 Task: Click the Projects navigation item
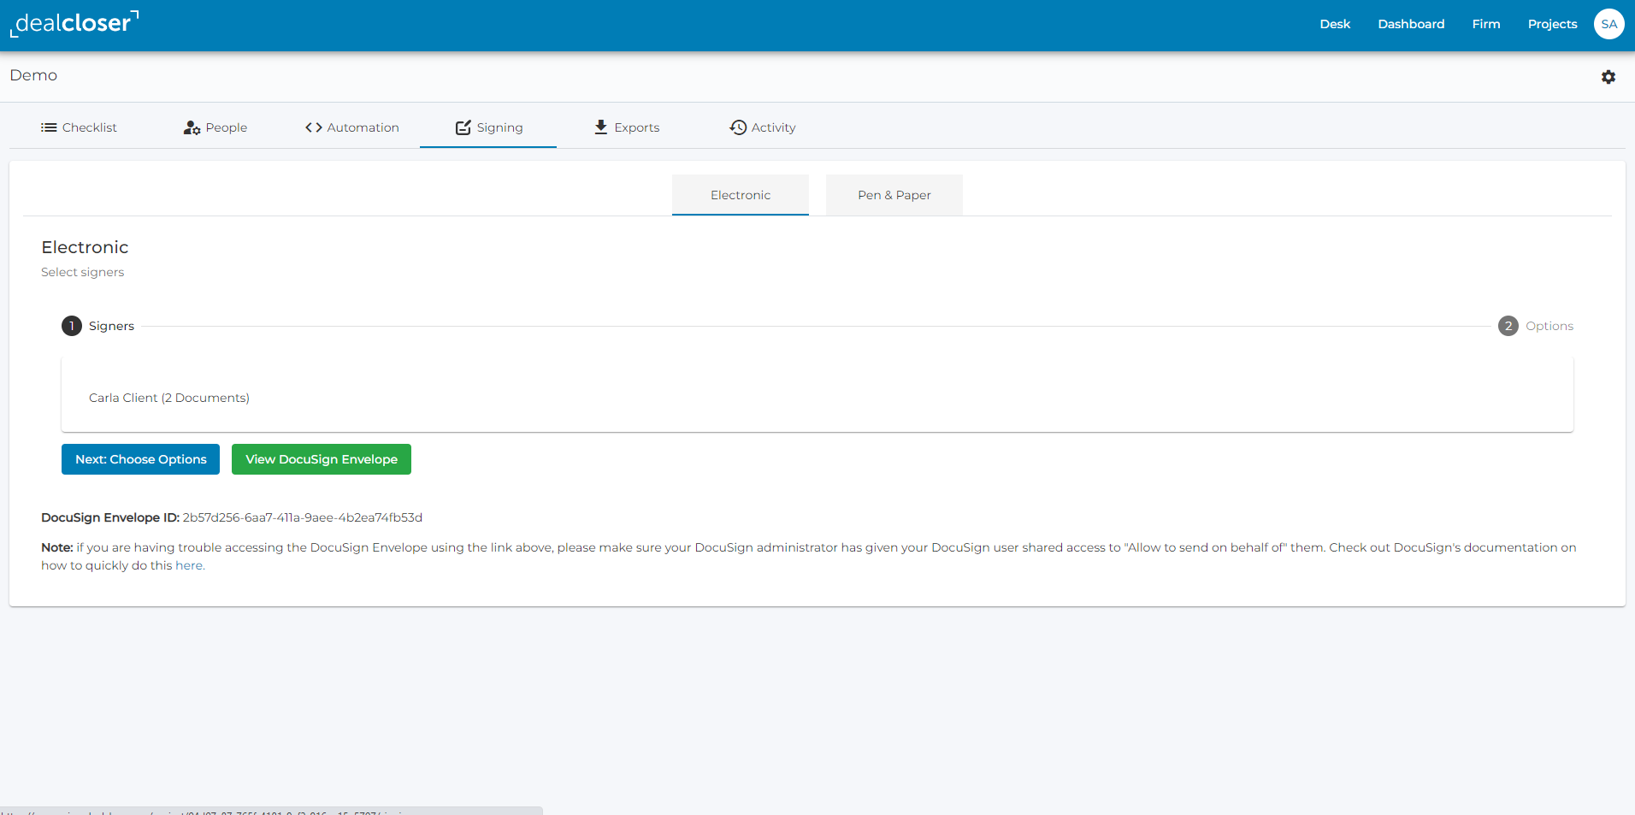[1551, 23]
